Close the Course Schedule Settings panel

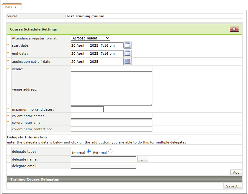point(234,29)
